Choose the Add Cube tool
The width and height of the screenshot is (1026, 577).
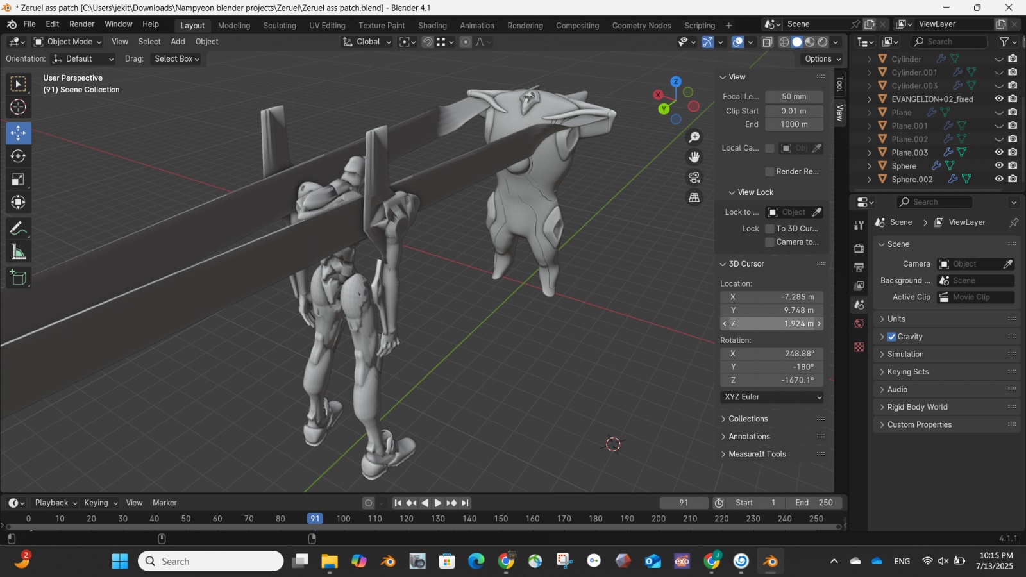tap(18, 278)
